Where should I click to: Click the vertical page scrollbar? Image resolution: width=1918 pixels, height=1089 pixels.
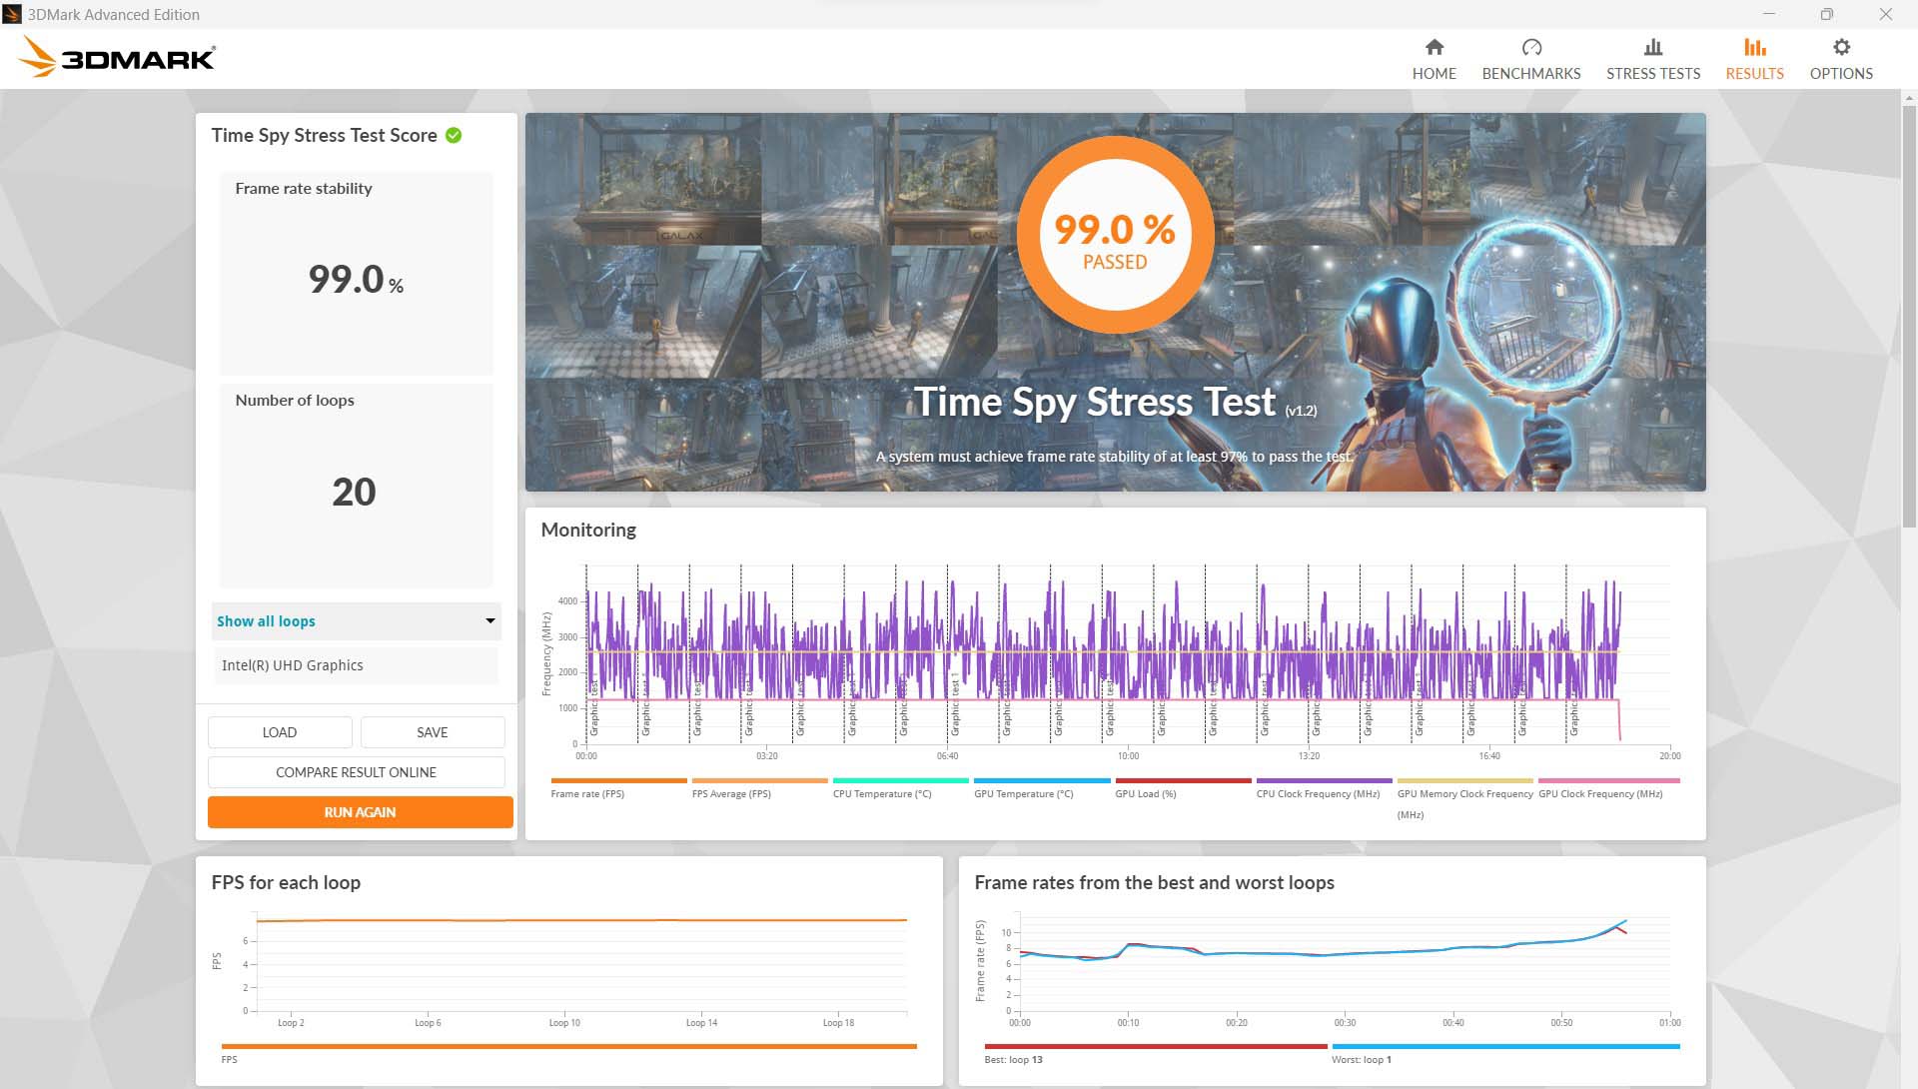[x=1909, y=320]
